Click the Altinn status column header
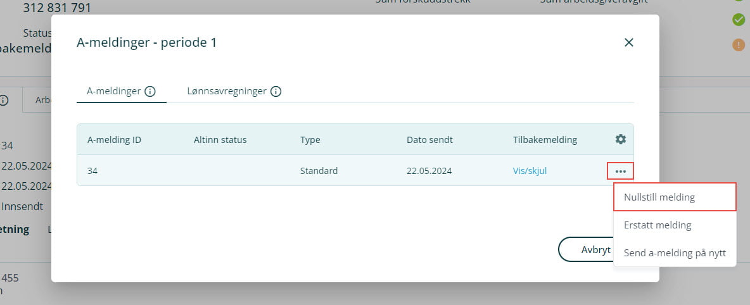The width and height of the screenshot is (750, 305). click(220, 140)
